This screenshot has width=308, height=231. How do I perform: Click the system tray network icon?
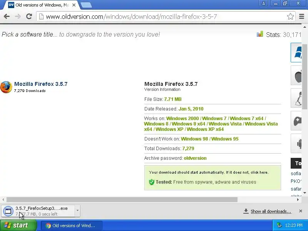[x=279, y=225]
